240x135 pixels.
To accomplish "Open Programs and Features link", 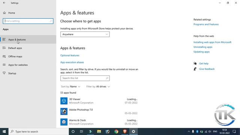I will 206,24.
